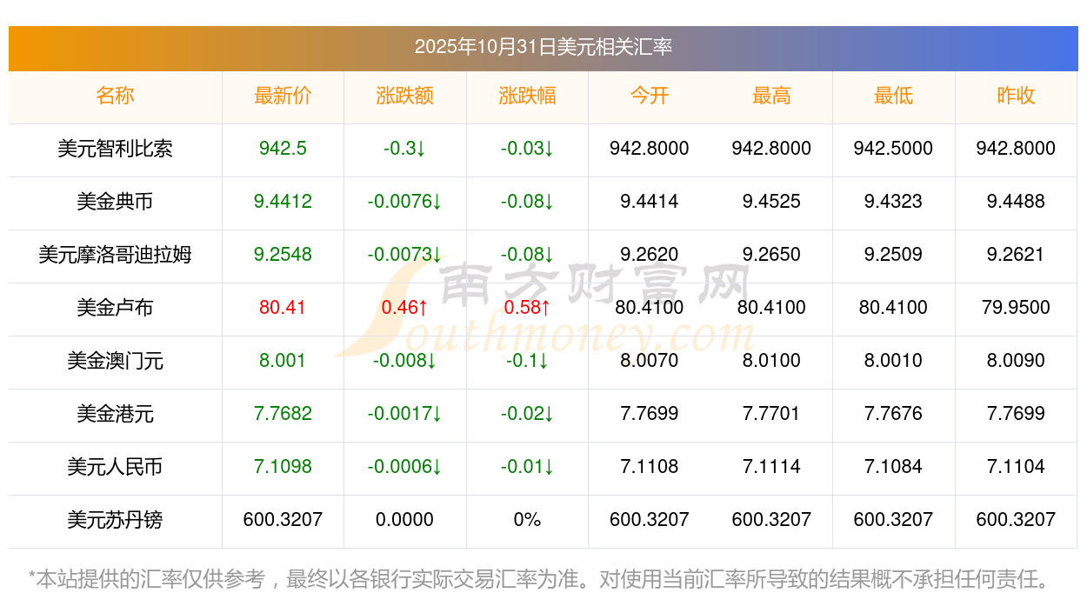Click the 美元摩洛哥迪拉姆 row name

115,255
